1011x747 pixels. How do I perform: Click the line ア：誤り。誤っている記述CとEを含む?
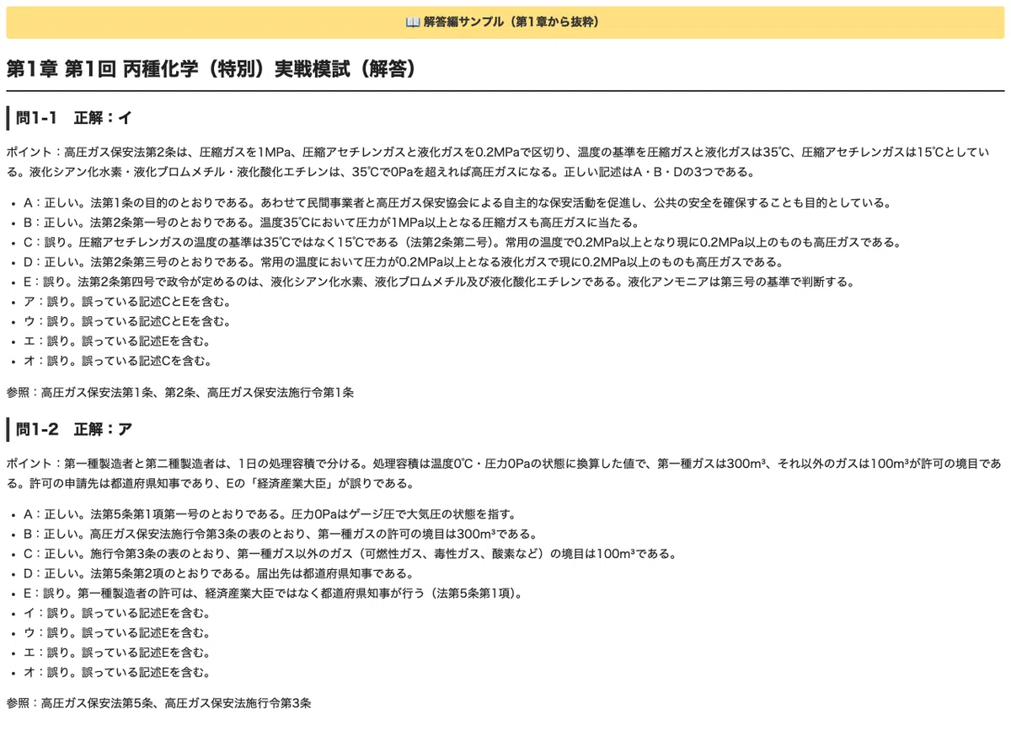tap(127, 302)
